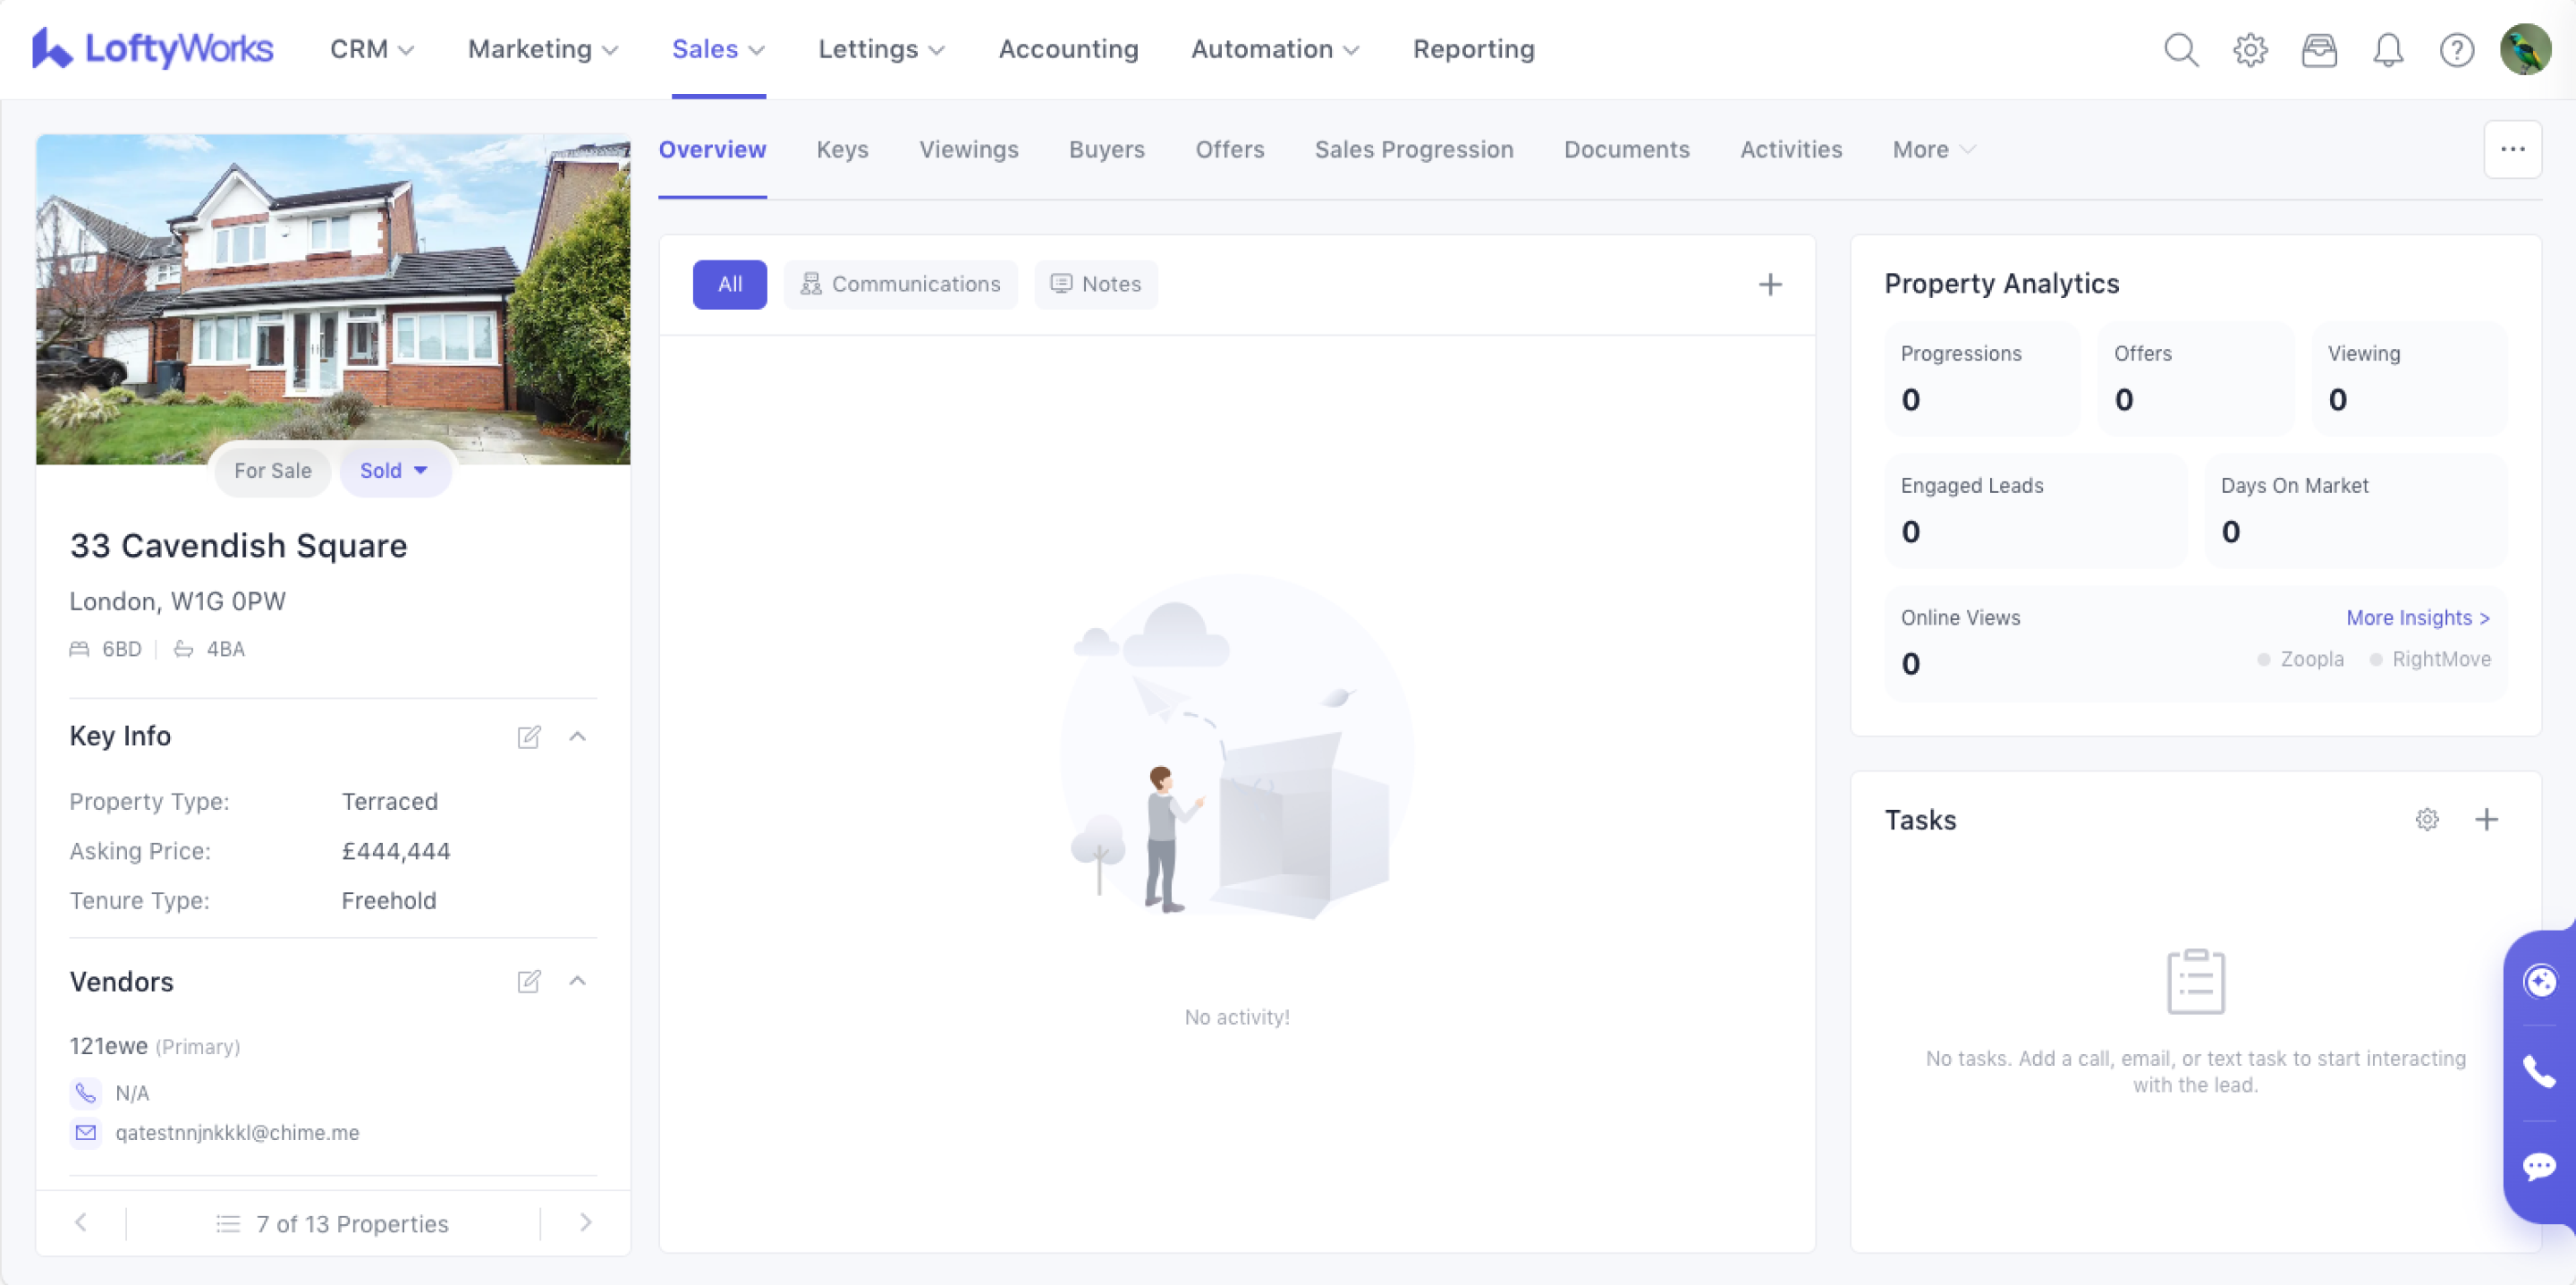Open the floating chat bubble icon
This screenshot has width=2576, height=1285.
pos(2539,1166)
